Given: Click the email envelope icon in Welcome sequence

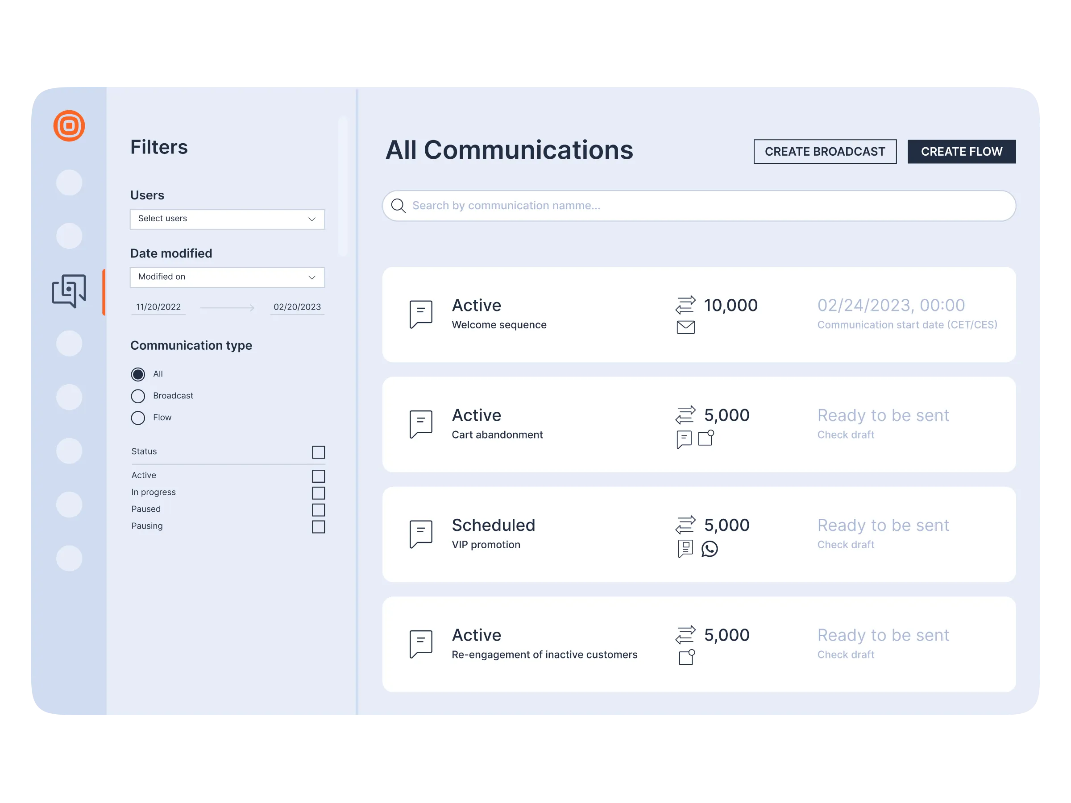Looking at the screenshot, I should [x=685, y=327].
